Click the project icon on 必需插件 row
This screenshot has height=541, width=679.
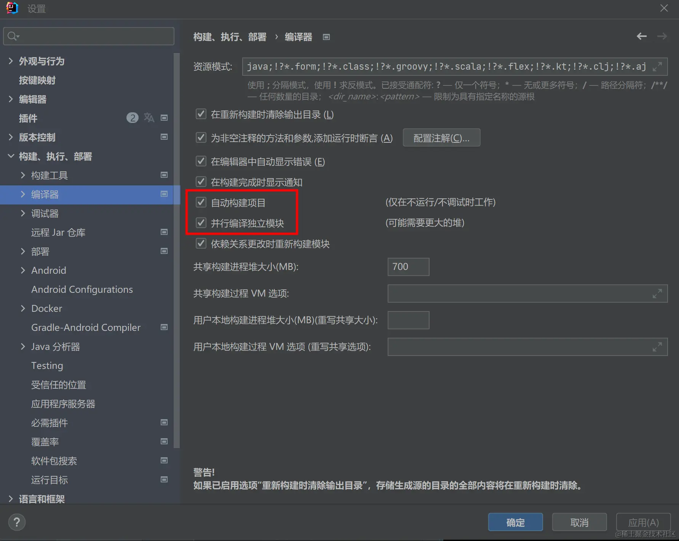[164, 423]
